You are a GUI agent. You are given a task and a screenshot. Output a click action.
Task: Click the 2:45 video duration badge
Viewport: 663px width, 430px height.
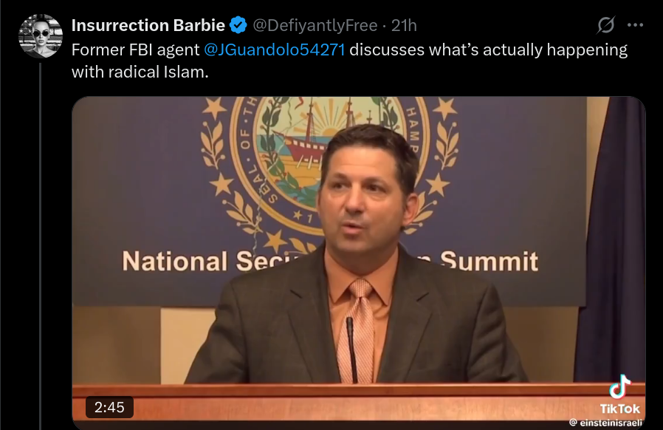(x=109, y=407)
